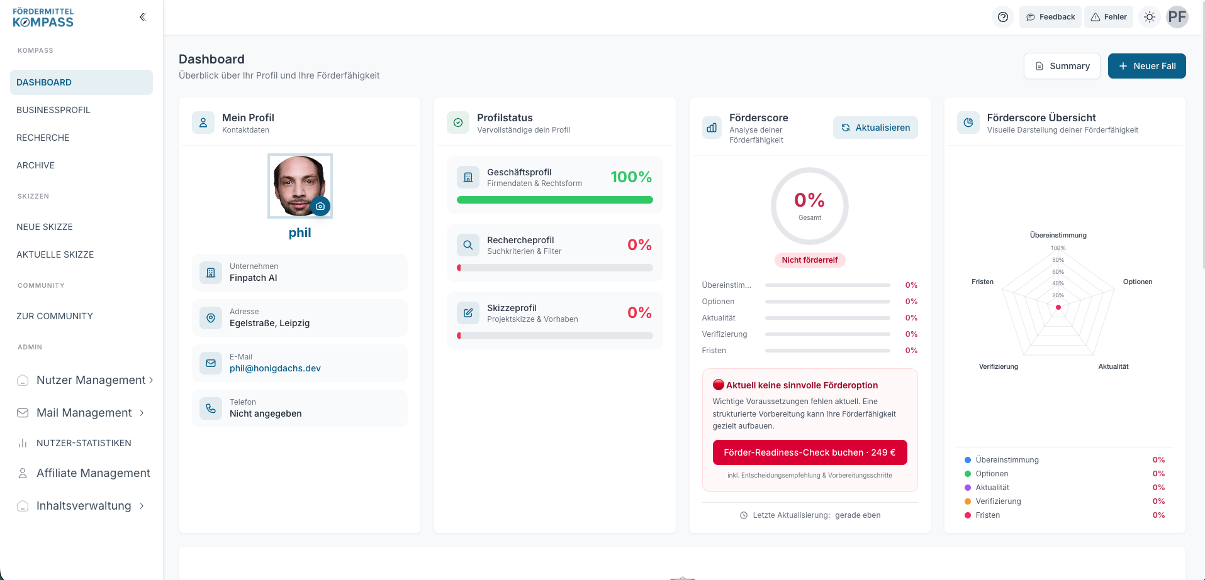Click the Förderscore Übersicht pie chart icon
1205x580 pixels.
[968, 123]
